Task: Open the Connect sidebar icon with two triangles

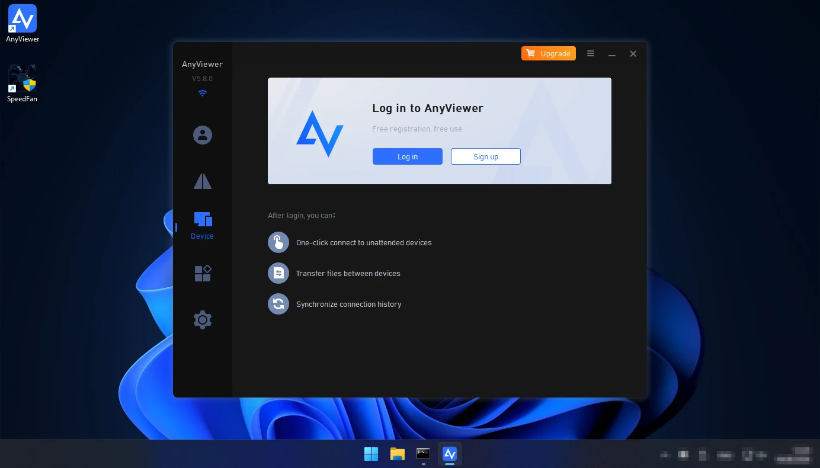Action: tap(203, 181)
